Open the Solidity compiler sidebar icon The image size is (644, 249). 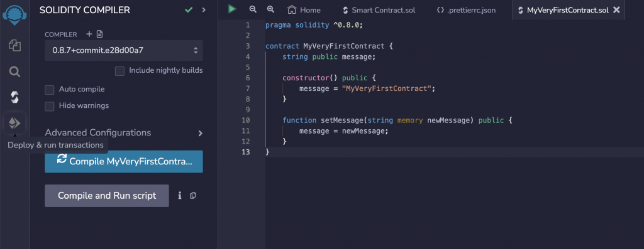14,97
